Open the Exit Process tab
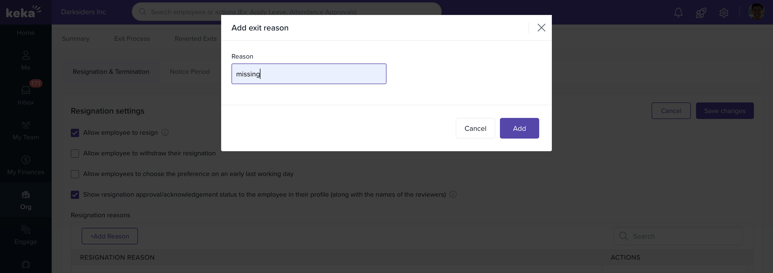 pos(132,39)
